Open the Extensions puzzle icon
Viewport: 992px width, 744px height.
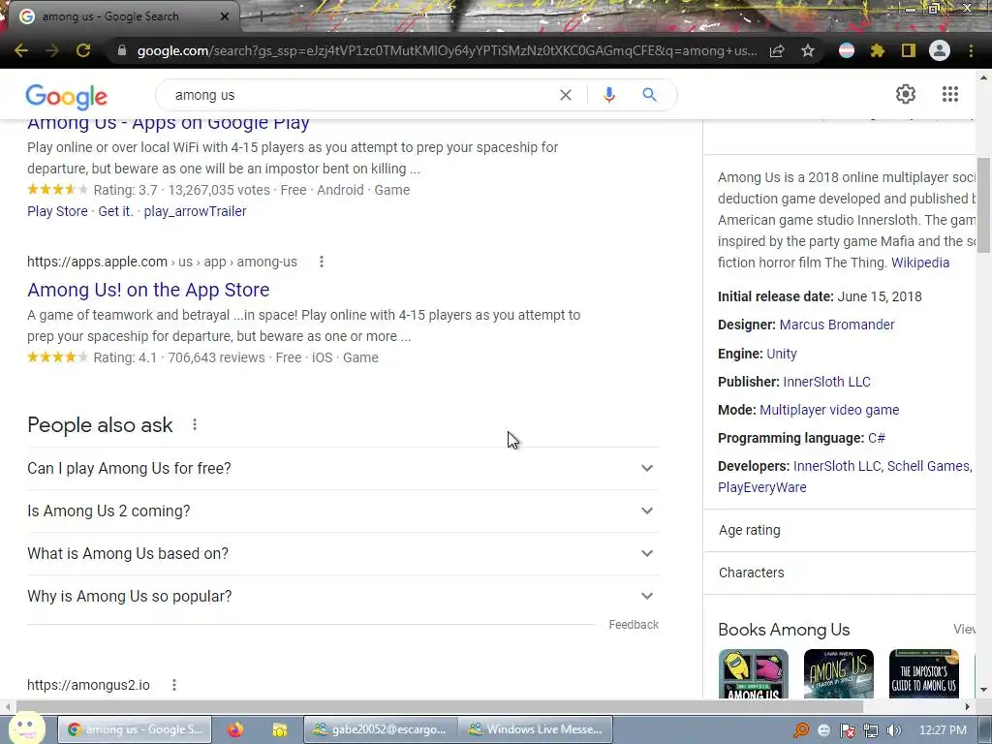(x=878, y=50)
